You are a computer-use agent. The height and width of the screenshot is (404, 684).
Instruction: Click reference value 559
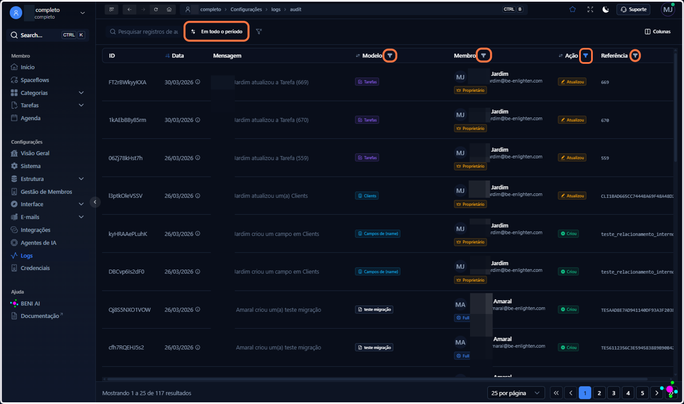click(x=605, y=158)
